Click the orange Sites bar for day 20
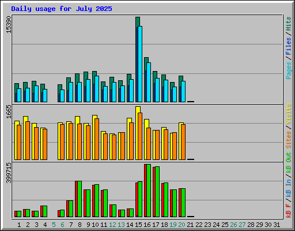The image size is (295, 231). (x=183, y=142)
